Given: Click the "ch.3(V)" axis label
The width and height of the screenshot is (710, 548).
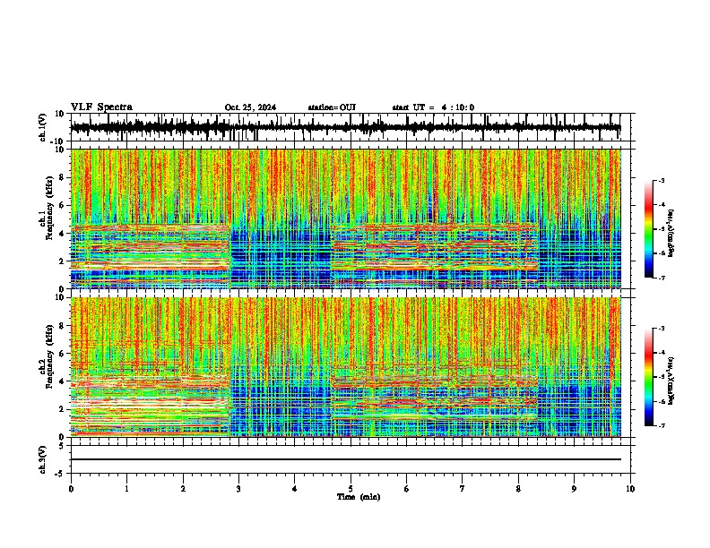Looking at the screenshot, I should point(42,459).
